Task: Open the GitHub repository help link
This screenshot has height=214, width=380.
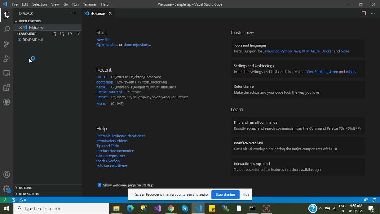Action: 110,156
